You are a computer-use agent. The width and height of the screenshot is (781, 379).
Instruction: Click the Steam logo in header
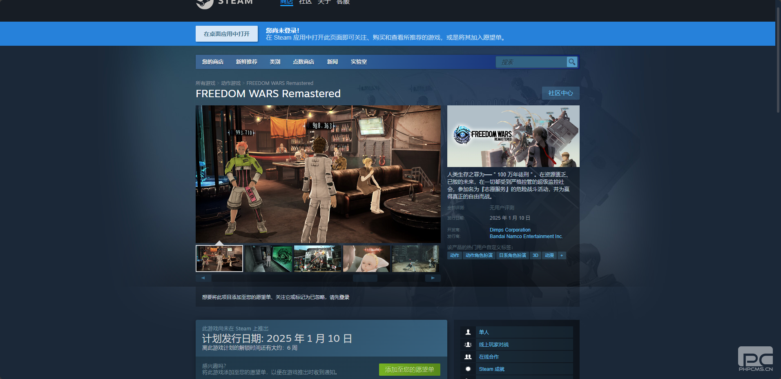(x=224, y=3)
